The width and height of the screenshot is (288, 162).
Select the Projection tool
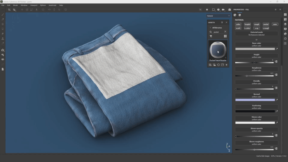click(3, 24)
